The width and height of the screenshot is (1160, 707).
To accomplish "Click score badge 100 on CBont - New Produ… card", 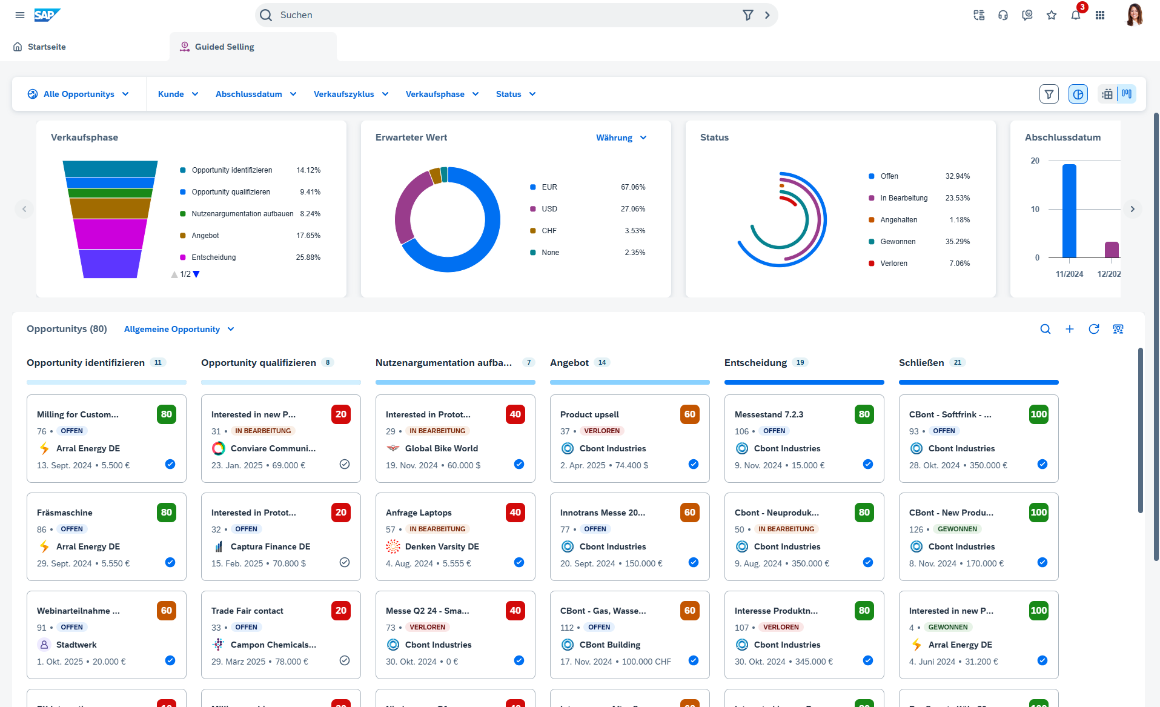I will tap(1039, 513).
